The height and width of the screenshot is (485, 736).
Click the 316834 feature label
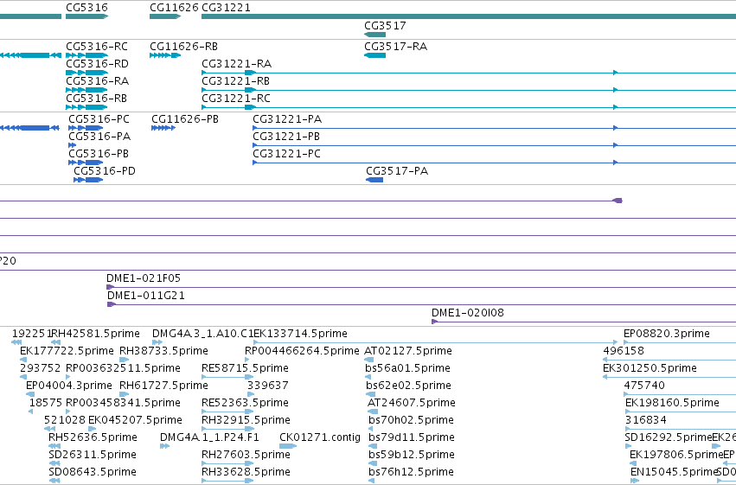point(646,420)
